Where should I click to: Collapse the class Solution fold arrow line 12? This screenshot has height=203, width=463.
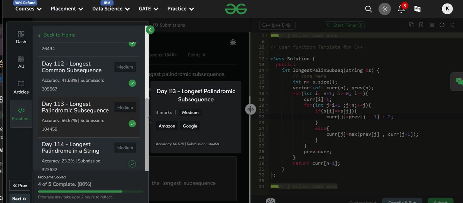pos(267,59)
